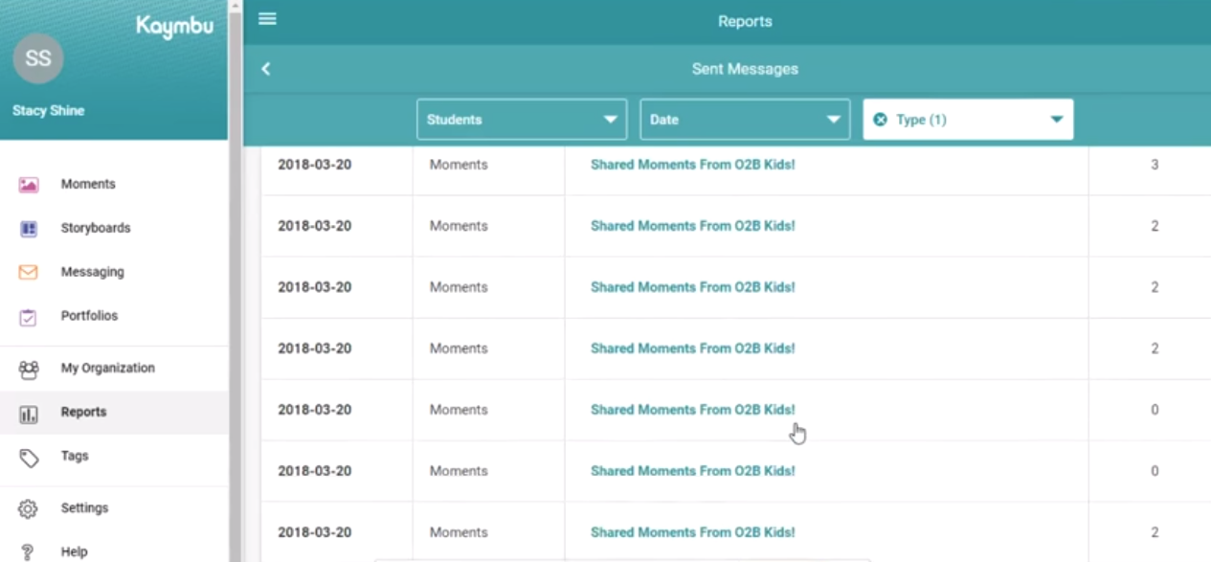Clear the Type filter with x icon
Viewport: 1211px width, 562px height.
click(881, 120)
